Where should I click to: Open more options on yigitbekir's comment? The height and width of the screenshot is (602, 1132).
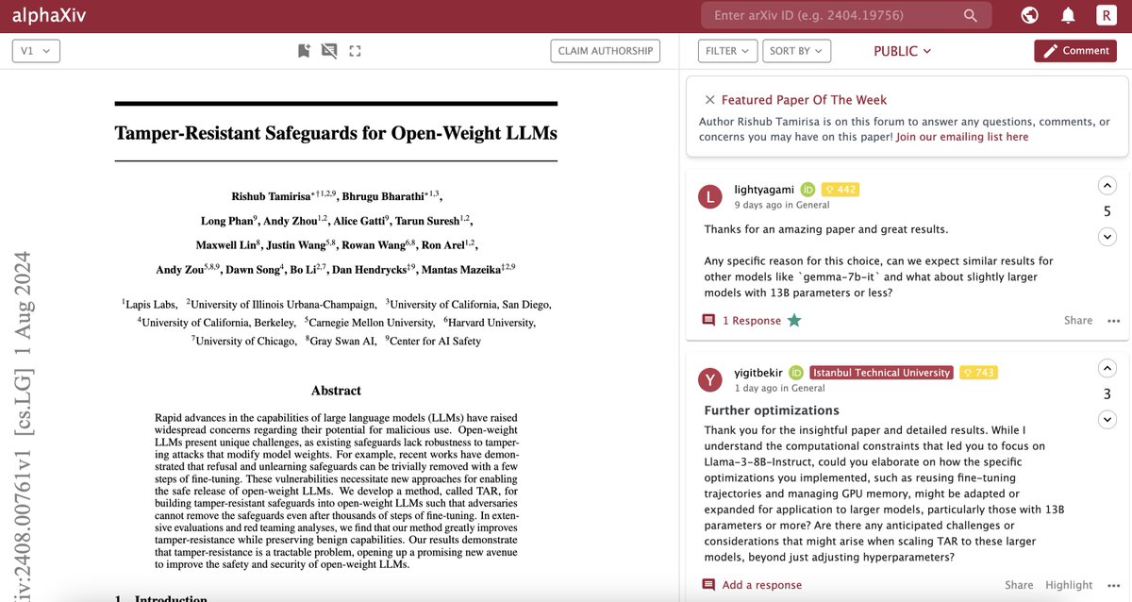[1114, 585]
